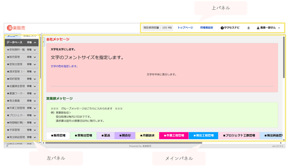This screenshot has width=288, height=168.
Task: Go to トップページ
Action: [x=185, y=28]
